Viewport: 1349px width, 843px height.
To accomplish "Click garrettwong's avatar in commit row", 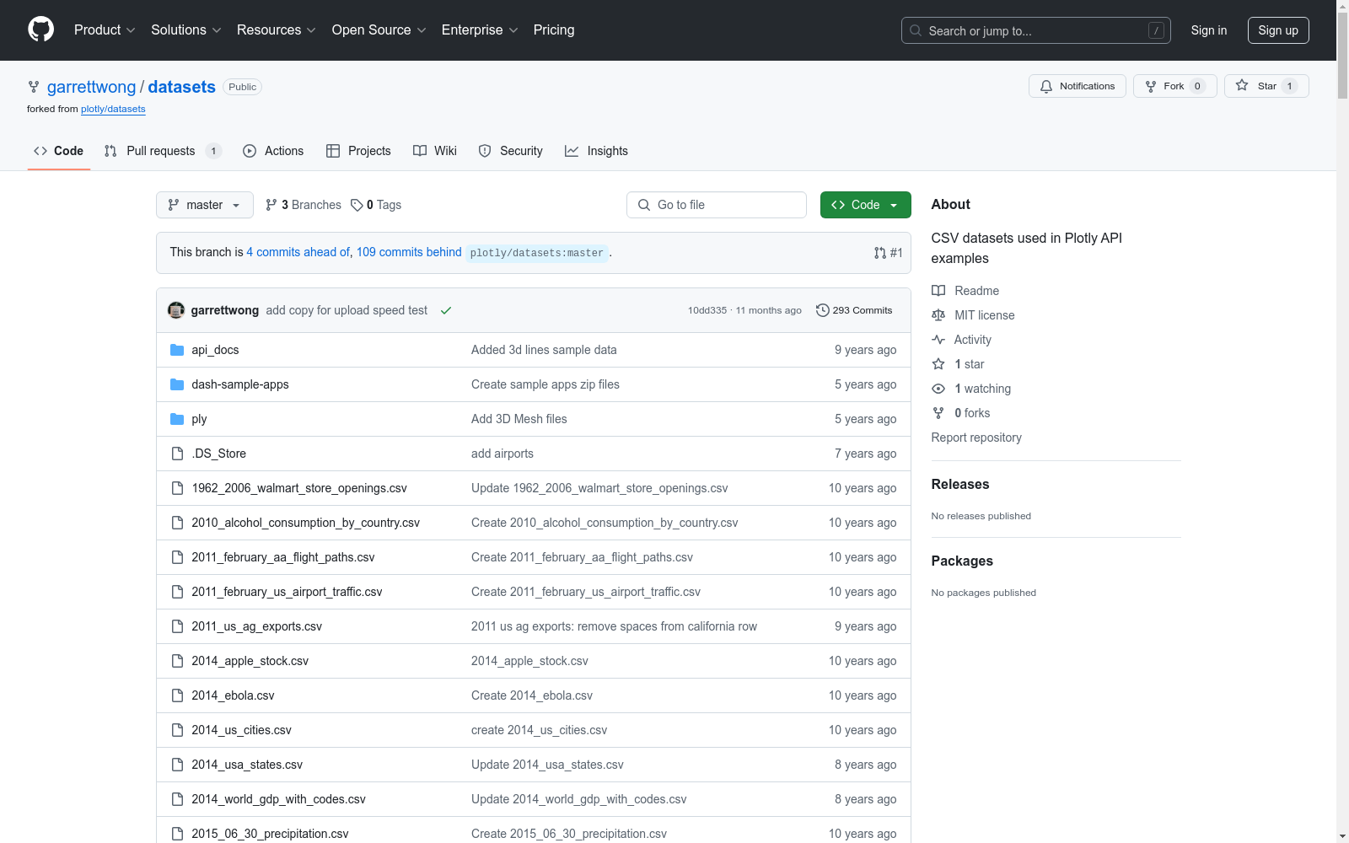I will (x=176, y=310).
